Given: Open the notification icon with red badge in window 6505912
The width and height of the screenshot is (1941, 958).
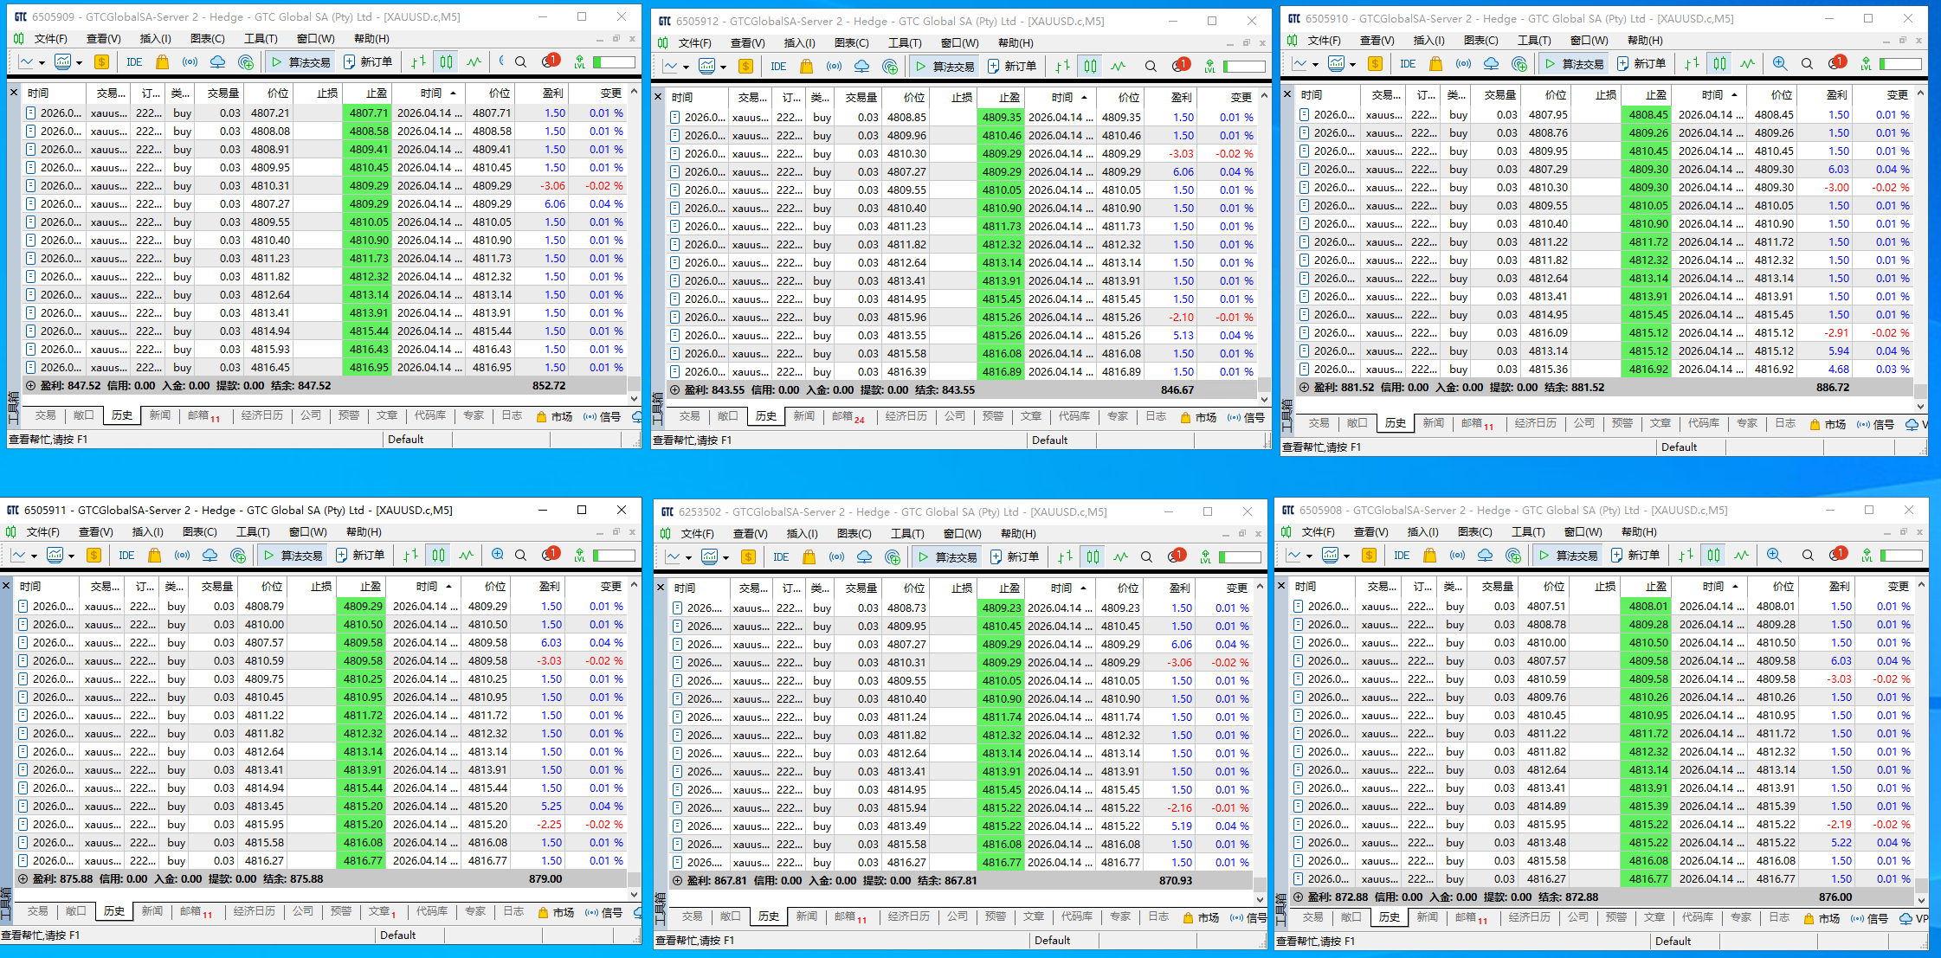Looking at the screenshot, I should tap(1180, 66).
